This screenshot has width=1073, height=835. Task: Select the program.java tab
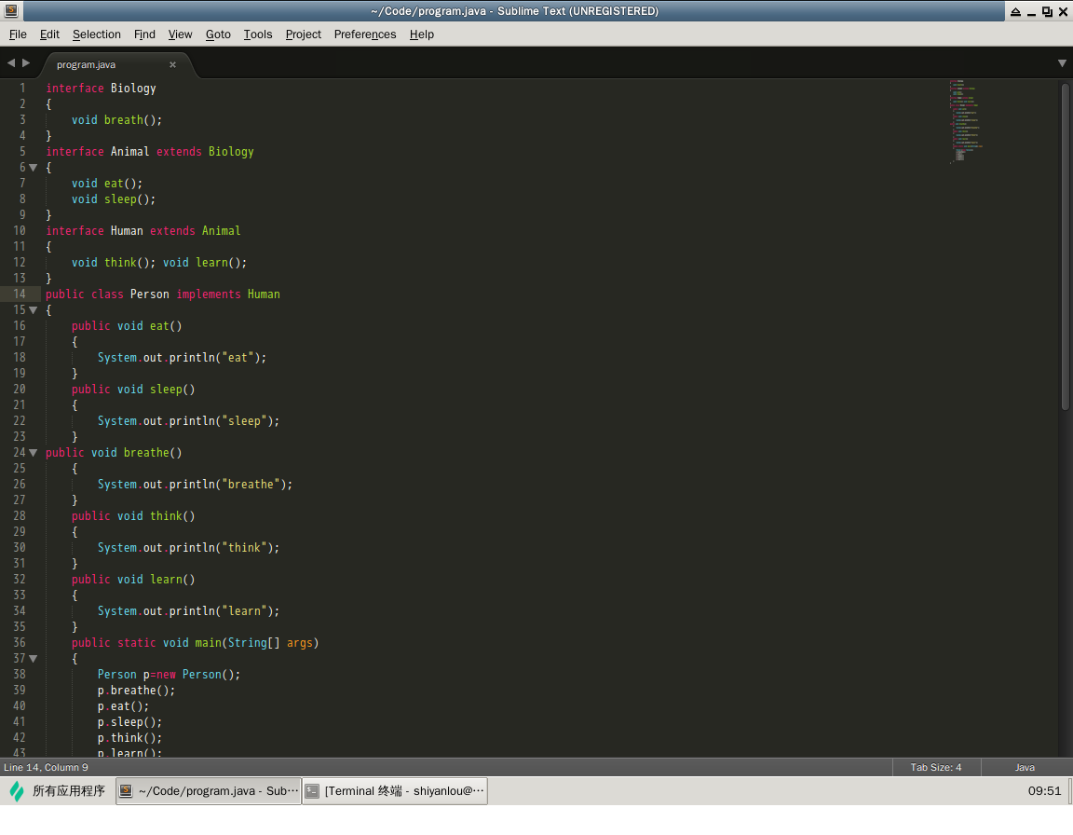(87, 65)
